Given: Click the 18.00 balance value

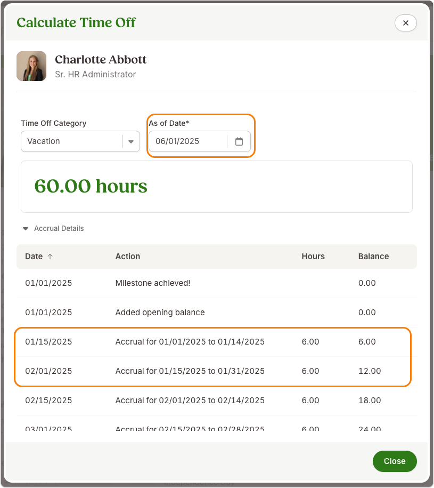Looking at the screenshot, I should coord(370,400).
